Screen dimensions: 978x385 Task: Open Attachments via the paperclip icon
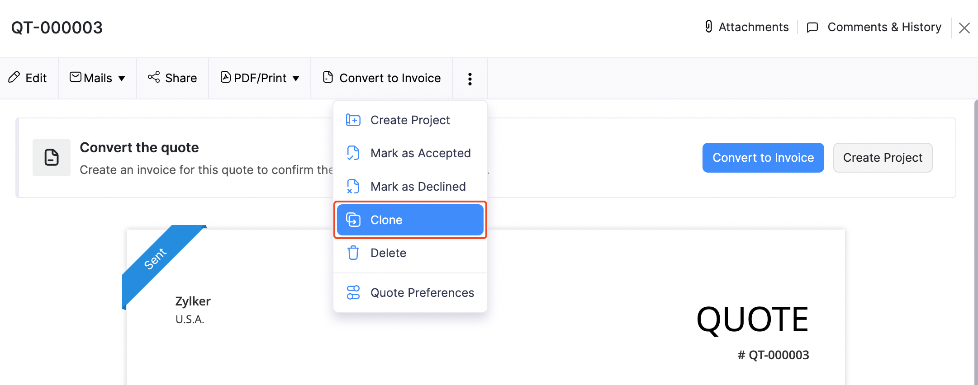(x=709, y=27)
